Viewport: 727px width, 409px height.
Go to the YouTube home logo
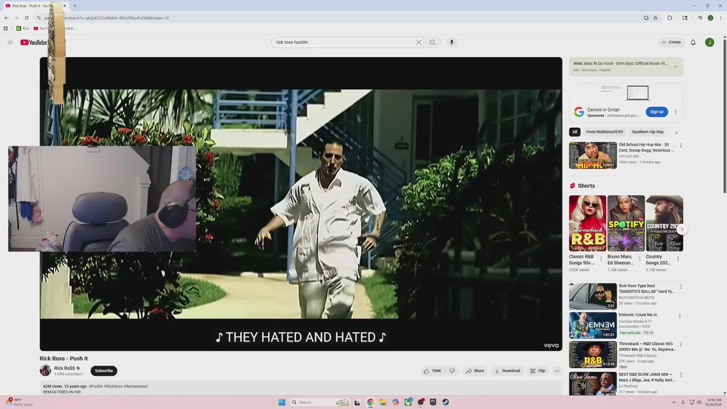tap(34, 43)
